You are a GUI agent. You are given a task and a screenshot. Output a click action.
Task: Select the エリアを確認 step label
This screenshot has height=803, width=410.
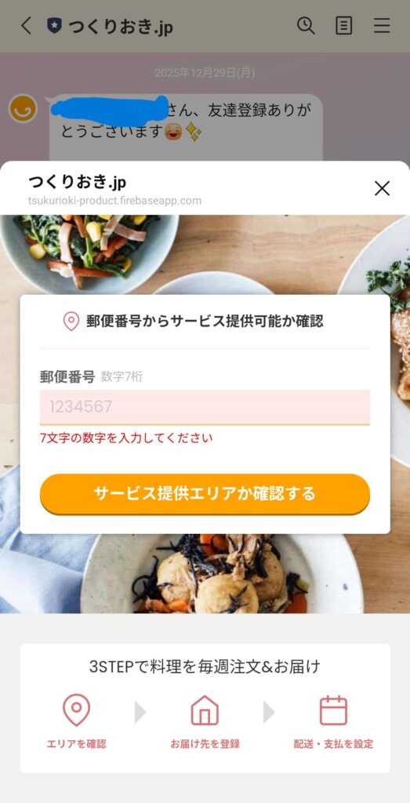pos(76,744)
